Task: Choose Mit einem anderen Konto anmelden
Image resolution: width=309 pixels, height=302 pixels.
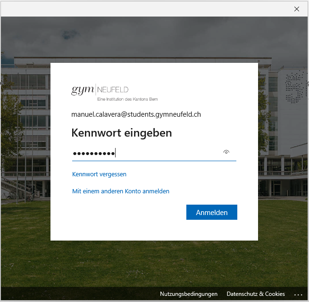Action: pos(120,191)
